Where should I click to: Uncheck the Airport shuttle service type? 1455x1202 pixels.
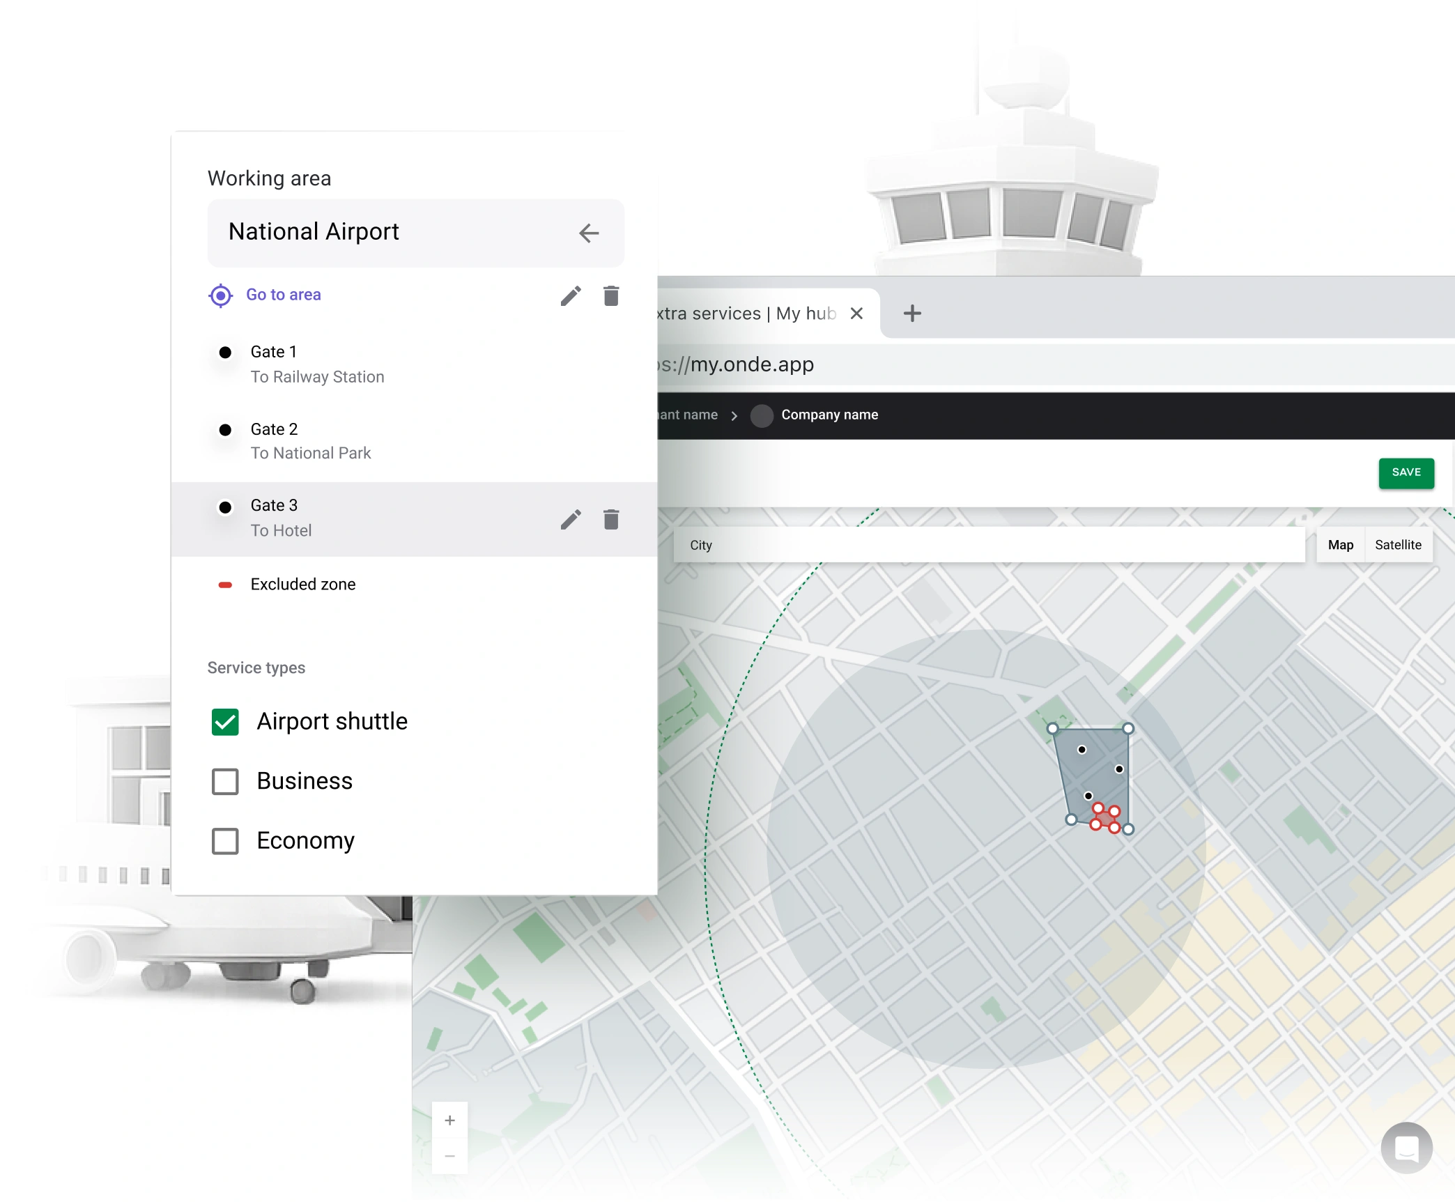225,722
